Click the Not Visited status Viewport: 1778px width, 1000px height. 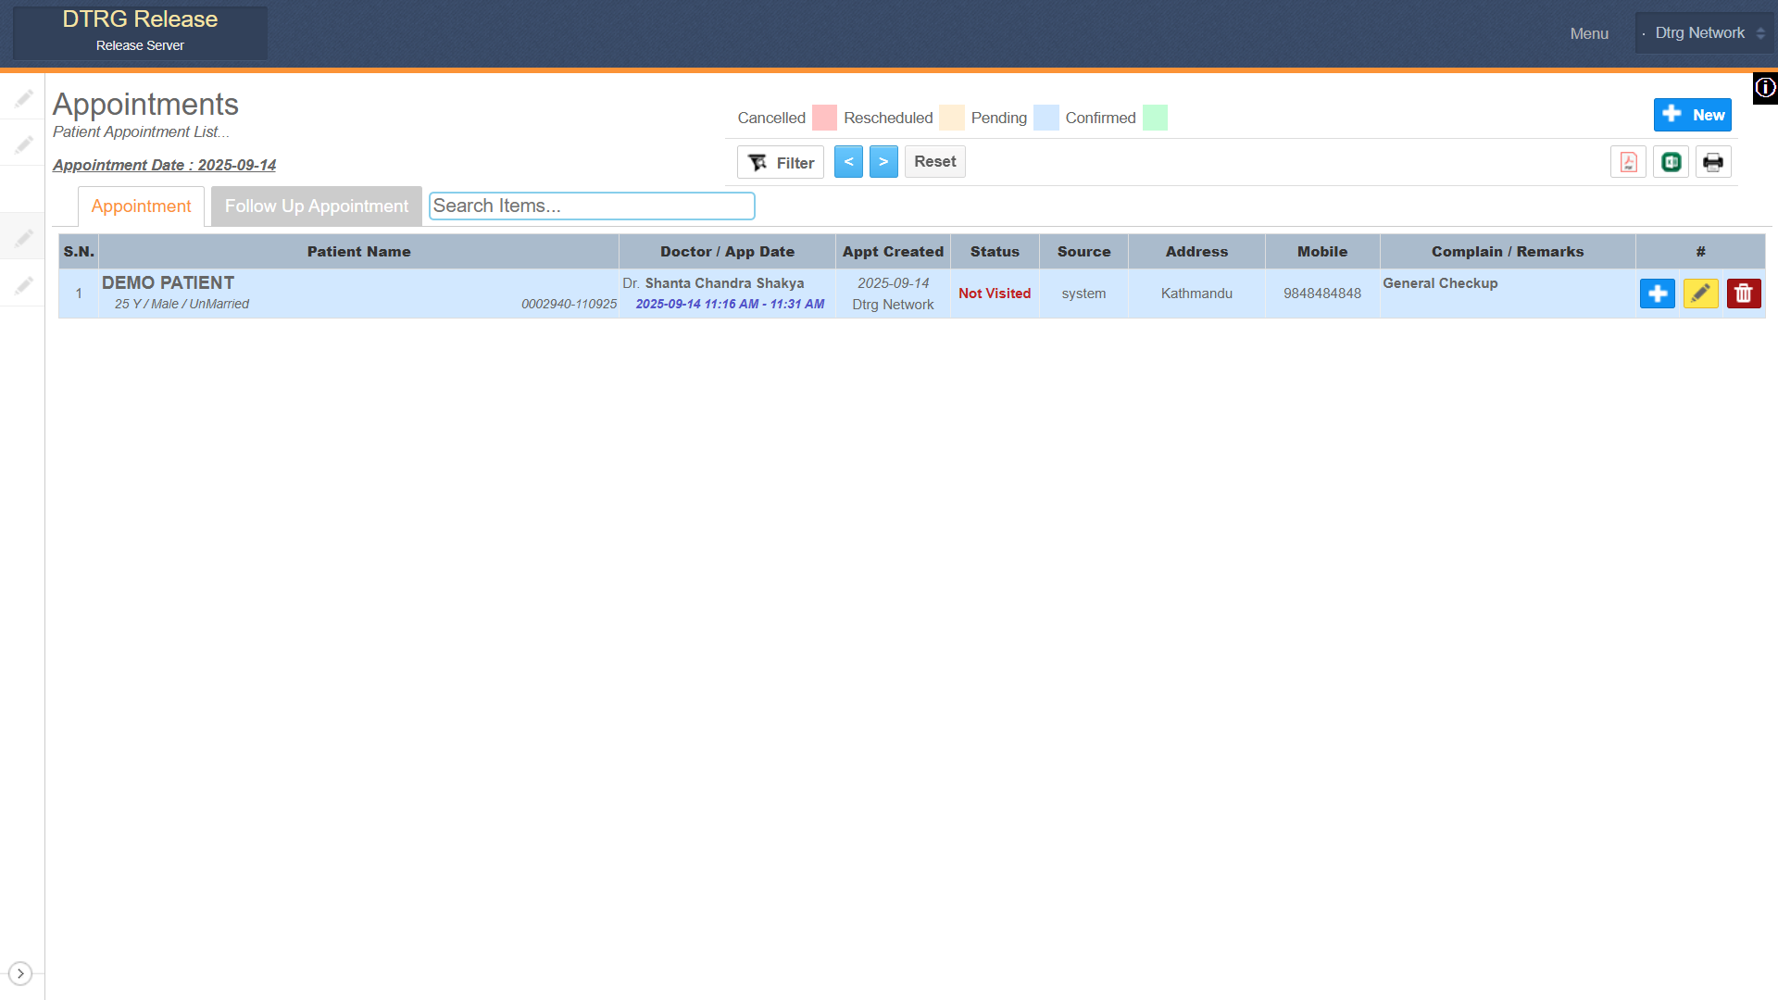point(995,294)
